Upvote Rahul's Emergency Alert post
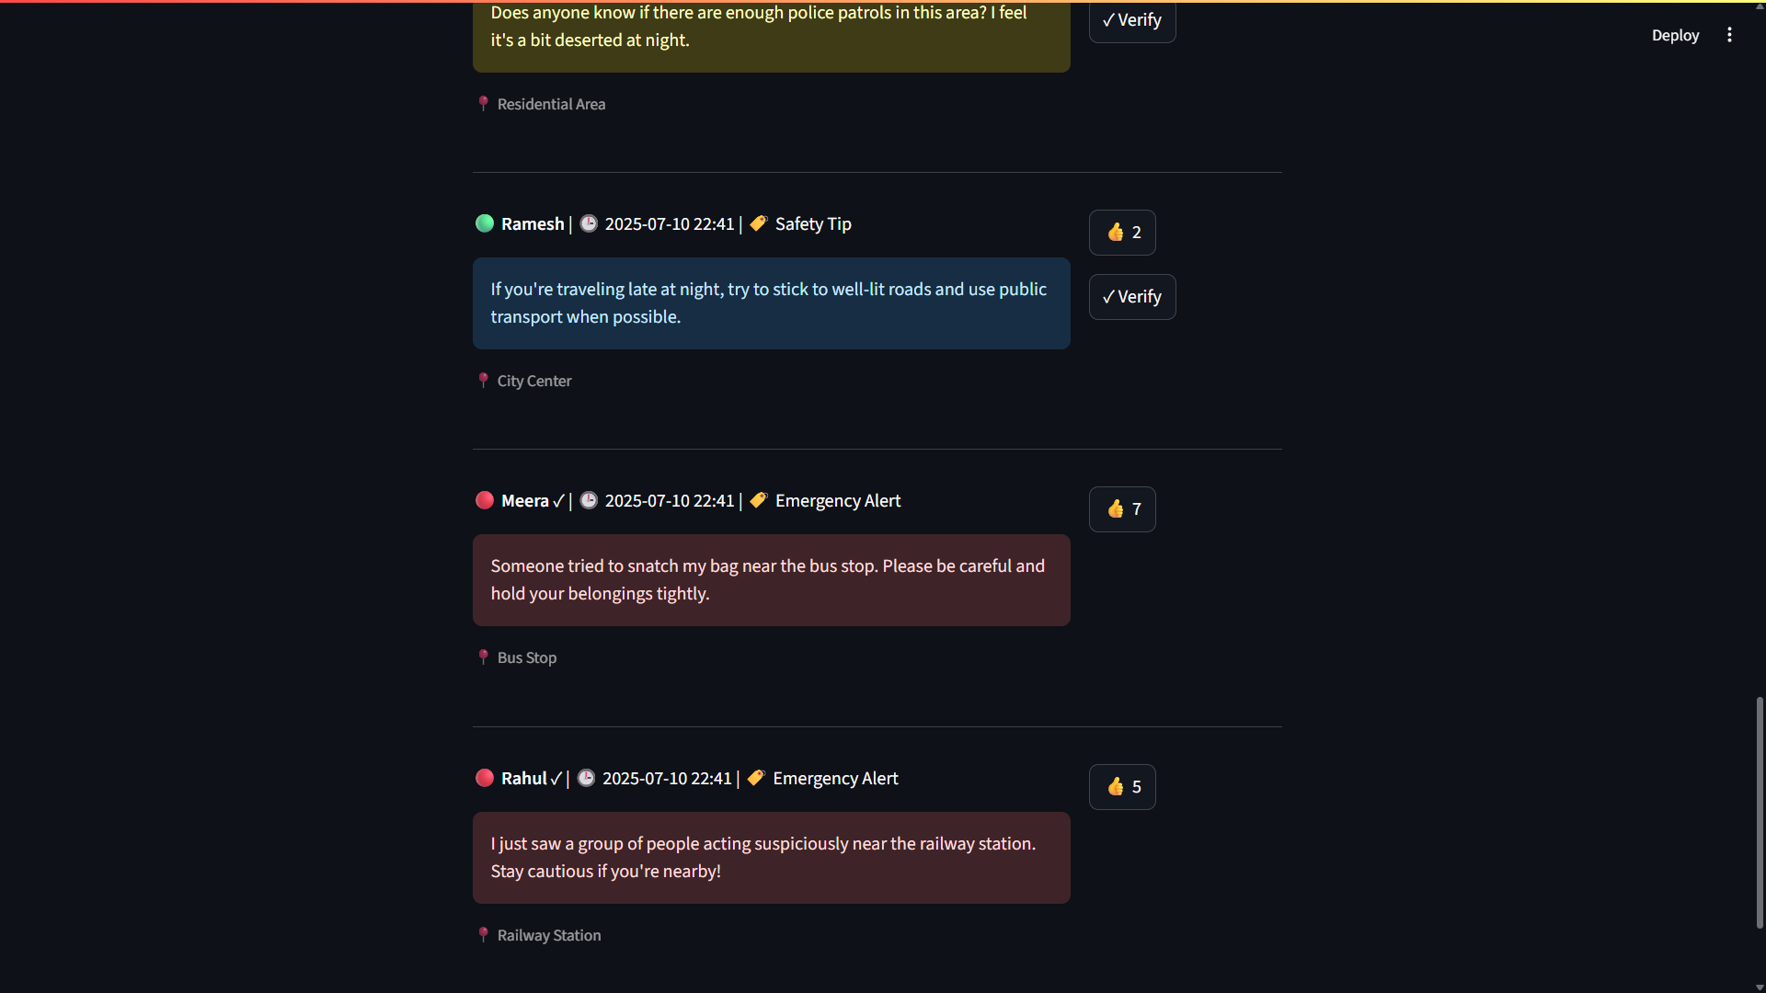The height and width of the screenshot is (993, 1766). click(1122, 787)
